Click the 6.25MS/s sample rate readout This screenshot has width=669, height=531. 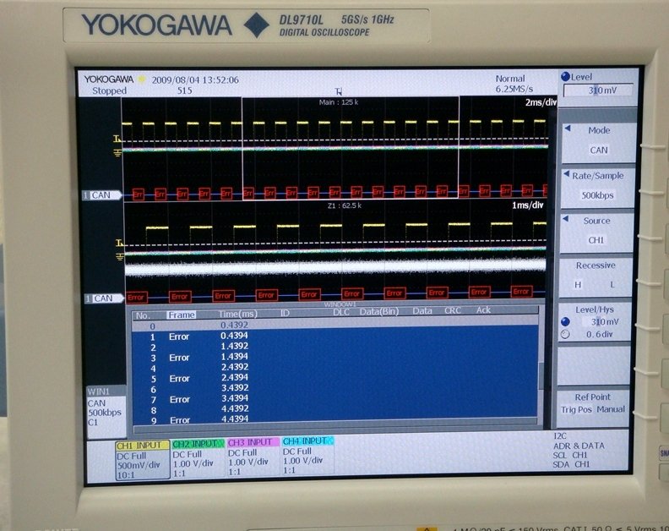coord(514,89)
